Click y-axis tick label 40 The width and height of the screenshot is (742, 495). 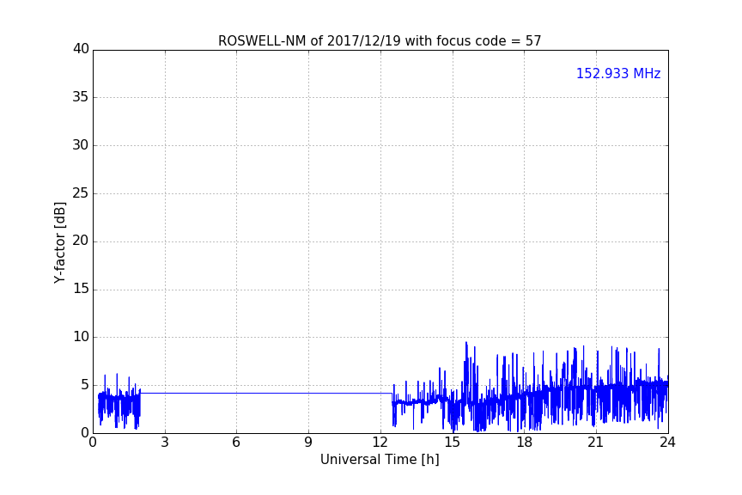pyautogui.click(x=81, y=49)
